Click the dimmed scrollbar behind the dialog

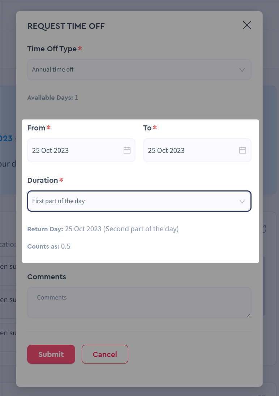pyautogui.click(x=264, y=286)
